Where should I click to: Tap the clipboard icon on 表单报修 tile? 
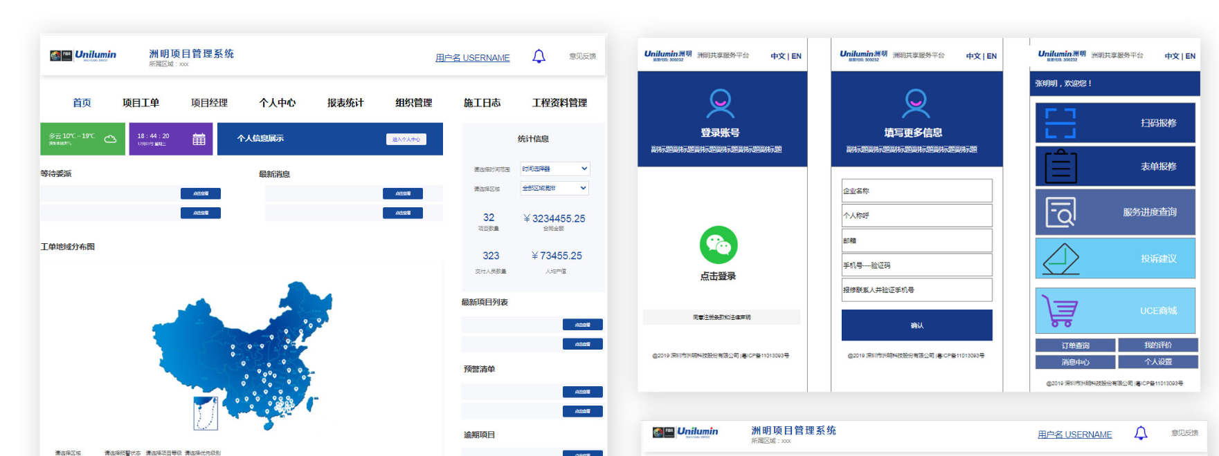click(x=1060, y=167)
